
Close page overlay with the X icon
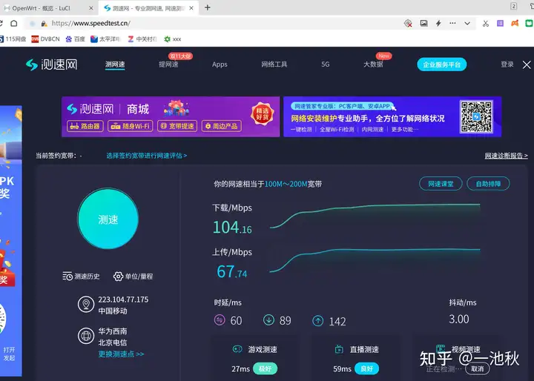[x=527, y=64]
